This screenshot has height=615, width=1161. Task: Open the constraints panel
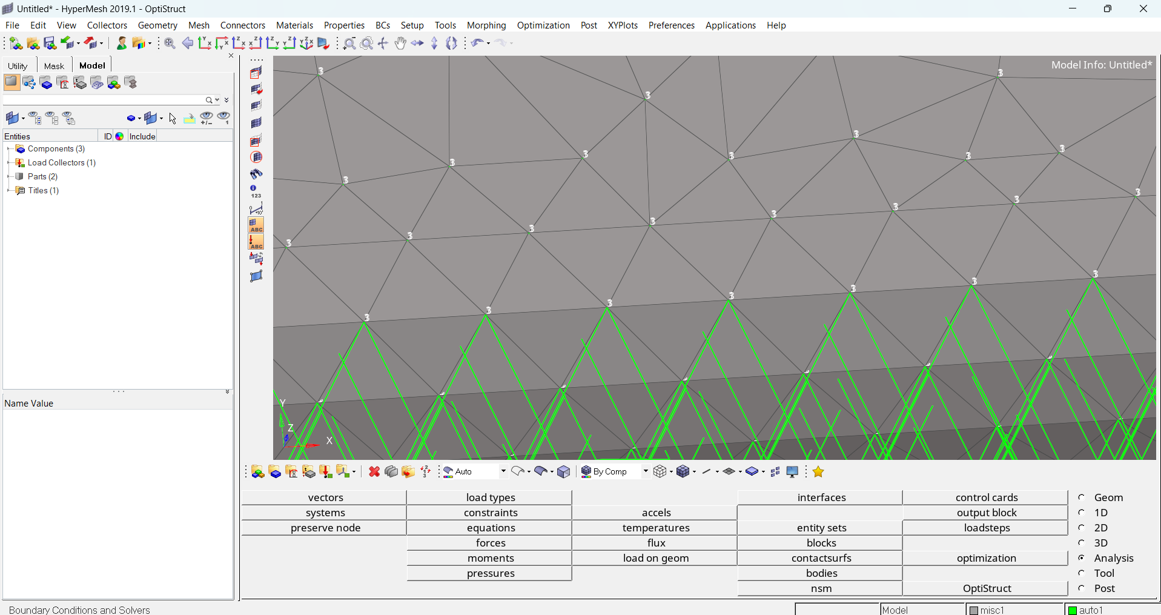pyautogui.click(x=491, y=513)
